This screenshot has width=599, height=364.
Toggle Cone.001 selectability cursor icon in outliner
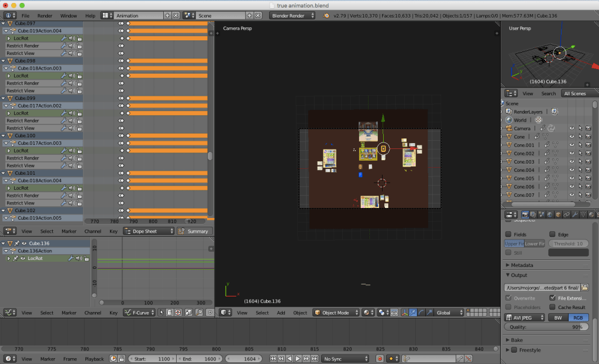point(580,145)
